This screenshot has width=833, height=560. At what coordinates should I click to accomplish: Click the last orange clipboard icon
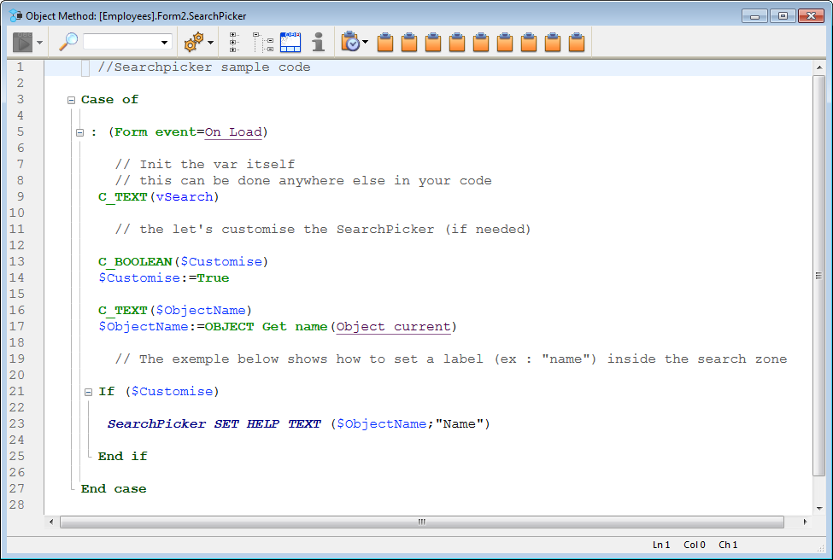pyautogui.click(x=577, y=42)
